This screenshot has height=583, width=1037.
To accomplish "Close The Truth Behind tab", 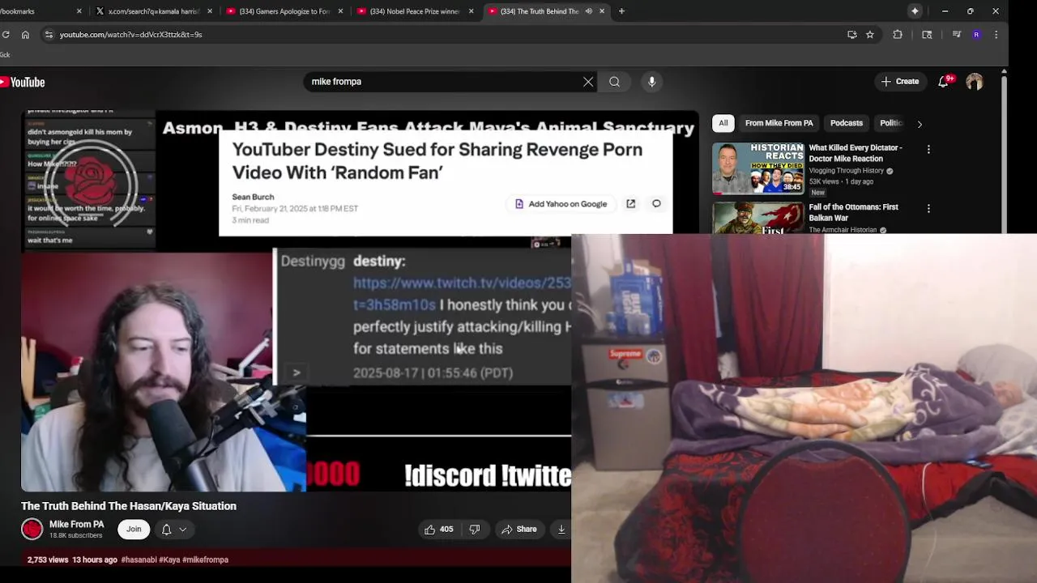I will point(602,11).
